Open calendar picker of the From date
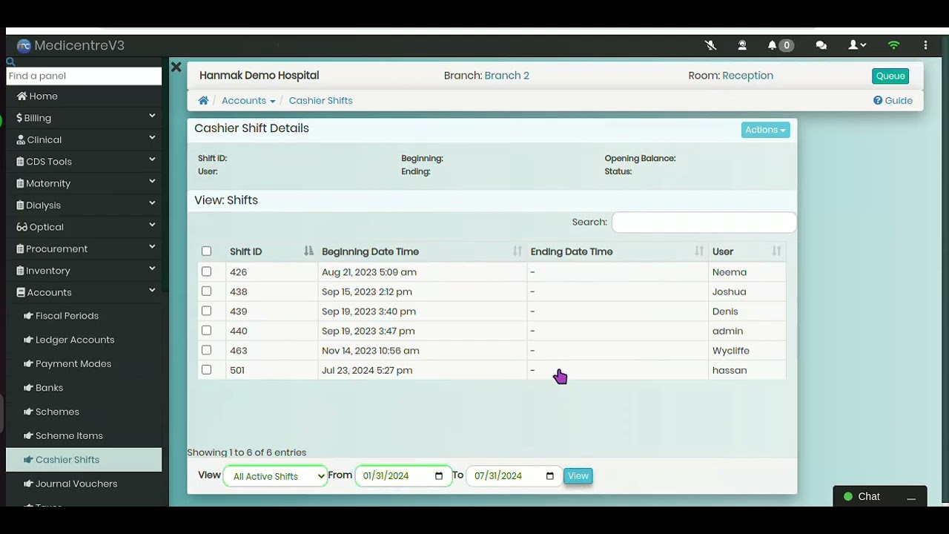This screenshot has height=534, width=949. [439, 476]
